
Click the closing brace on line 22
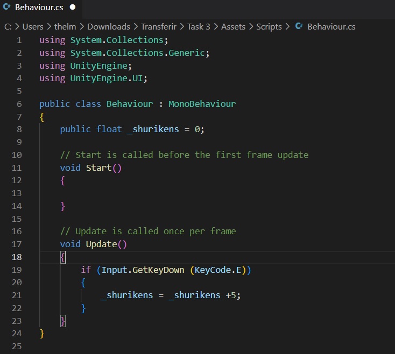coord(83,308)
